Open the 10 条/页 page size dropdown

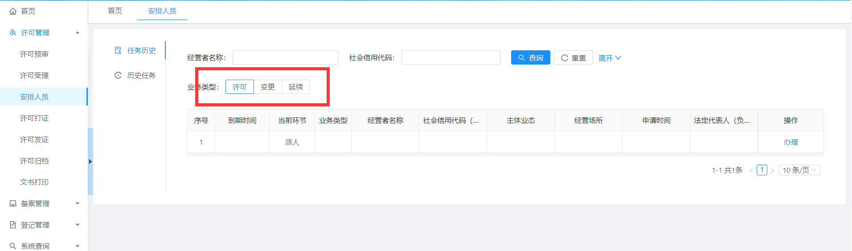[799, 170]
